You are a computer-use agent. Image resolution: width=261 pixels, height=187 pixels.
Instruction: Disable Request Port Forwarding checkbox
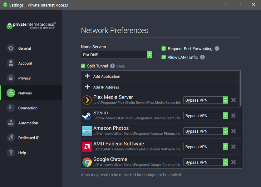coord(164,48)
